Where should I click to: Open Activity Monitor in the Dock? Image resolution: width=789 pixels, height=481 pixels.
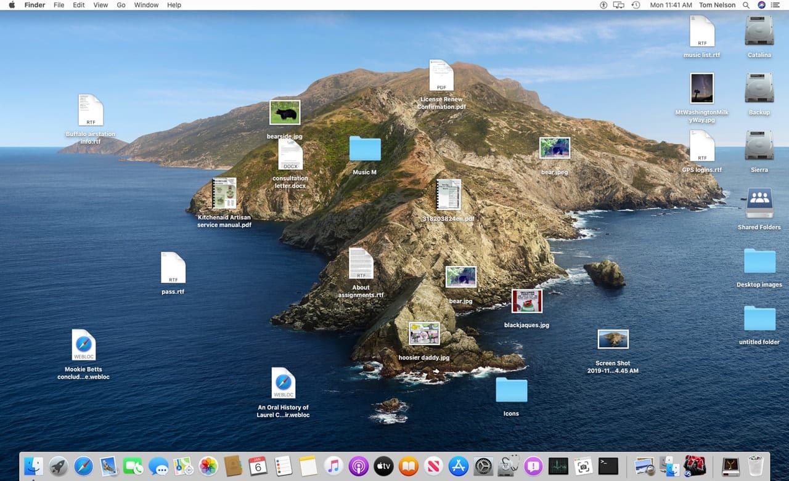(x=558, y=466)
